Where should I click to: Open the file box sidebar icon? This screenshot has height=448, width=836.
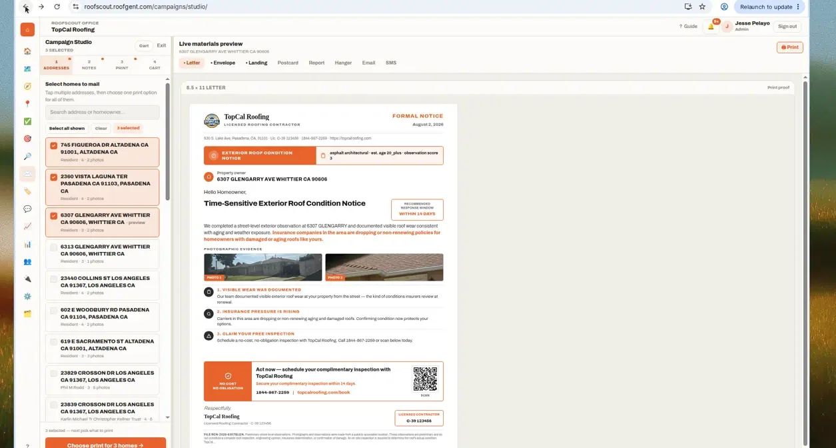coord(27,313)
